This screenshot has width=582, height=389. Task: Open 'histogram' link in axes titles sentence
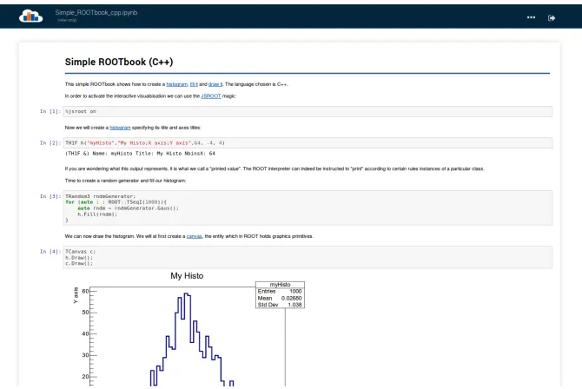click(x=120, y=128)
